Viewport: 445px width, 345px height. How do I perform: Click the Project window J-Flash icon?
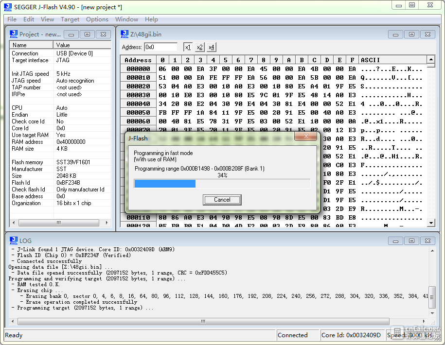pos(14,34)
